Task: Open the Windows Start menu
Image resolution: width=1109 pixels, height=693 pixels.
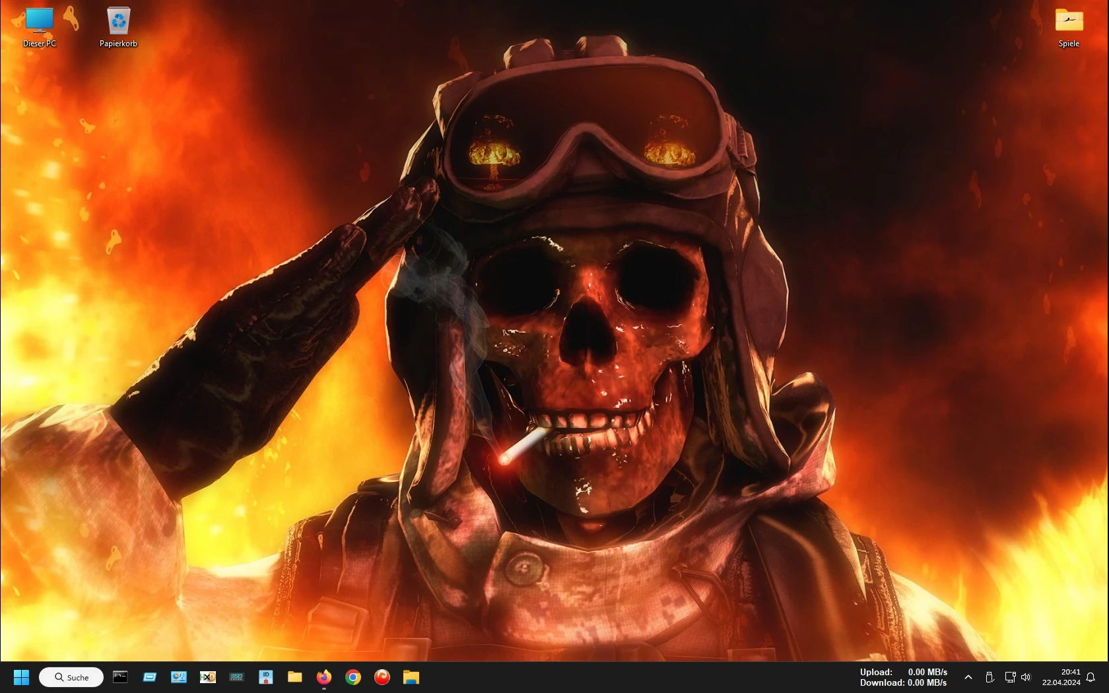Action: [x=21, y=677]
